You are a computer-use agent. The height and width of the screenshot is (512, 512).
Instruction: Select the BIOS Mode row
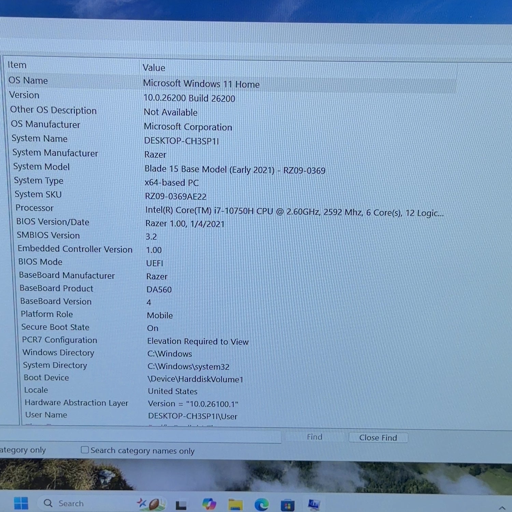tap(40, 262)
